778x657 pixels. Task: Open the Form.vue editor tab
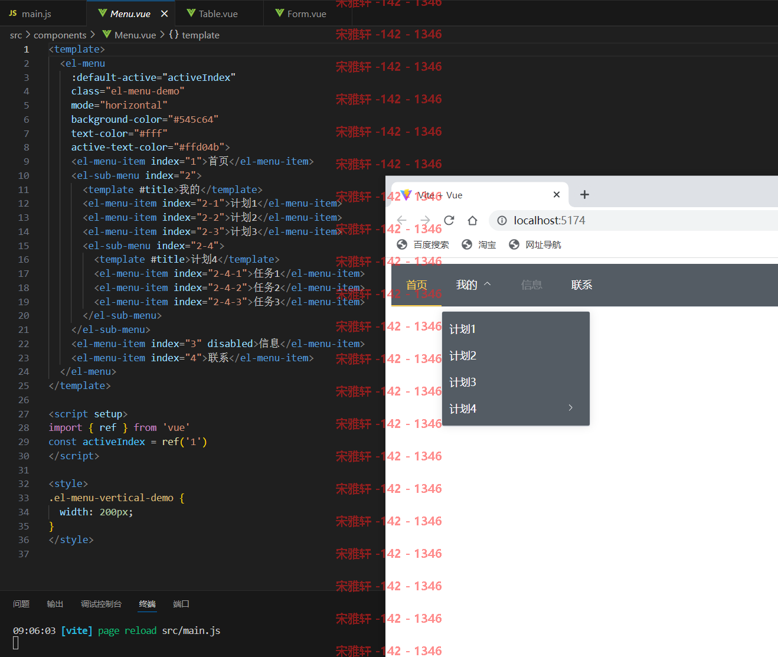(x=306, y=14)
